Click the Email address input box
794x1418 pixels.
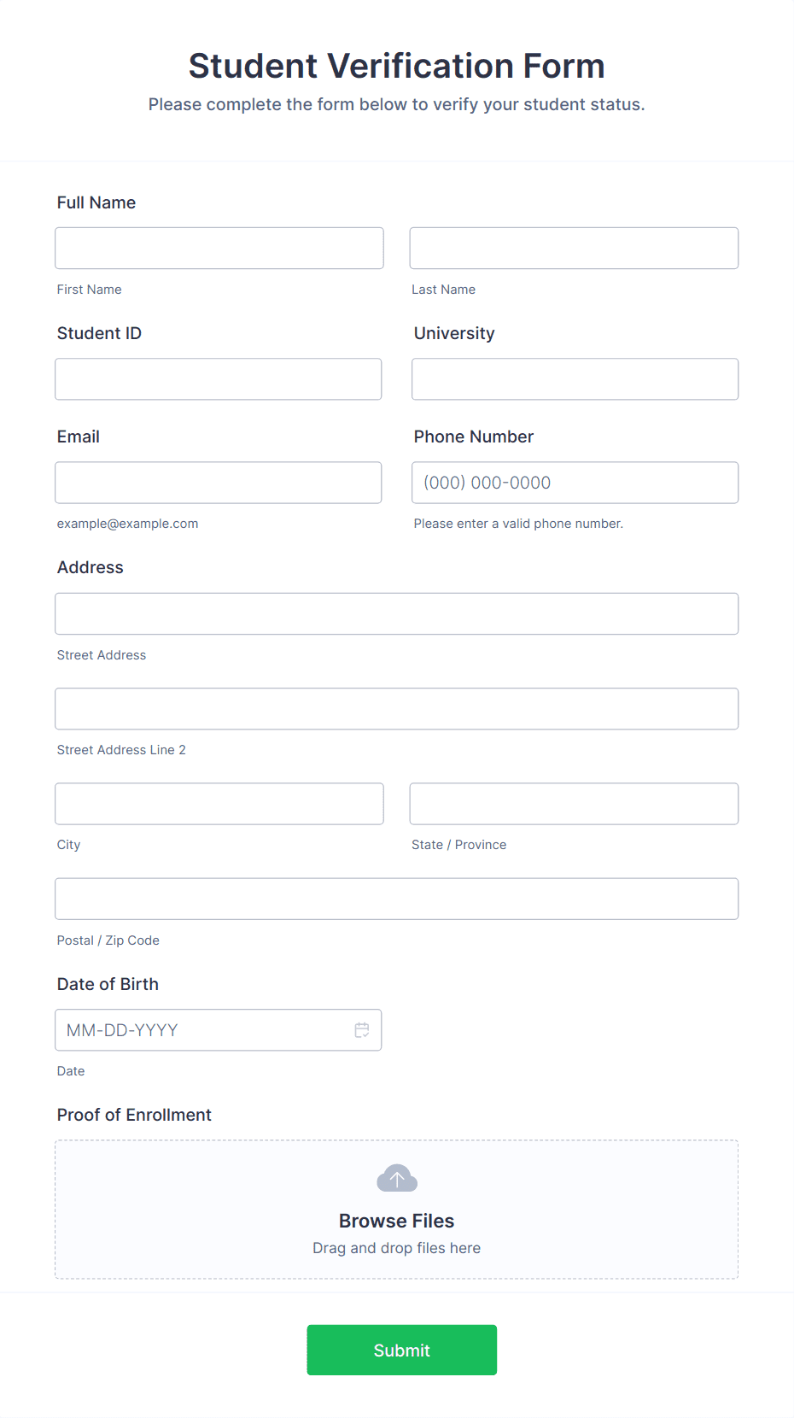tap(219, 483)
